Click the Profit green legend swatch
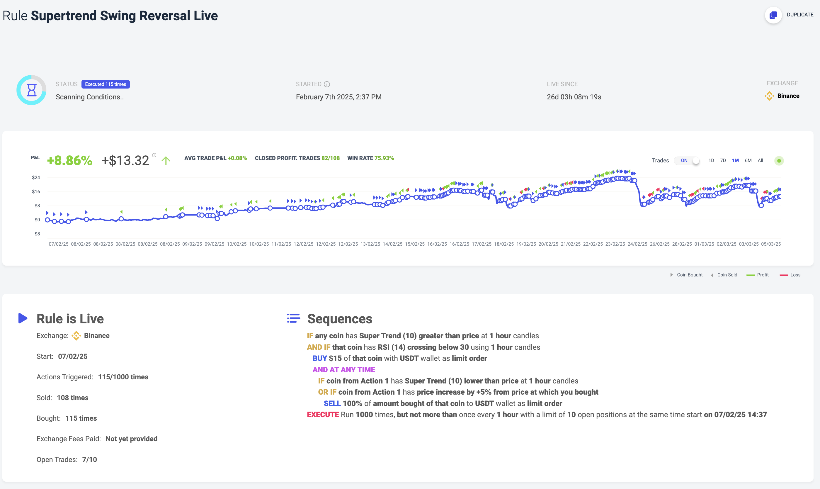This screenshot has height=489, width=820. coord(751,275)
